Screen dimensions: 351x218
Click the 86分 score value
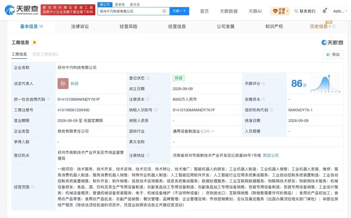pyautogui.click(x=299, y=83)
